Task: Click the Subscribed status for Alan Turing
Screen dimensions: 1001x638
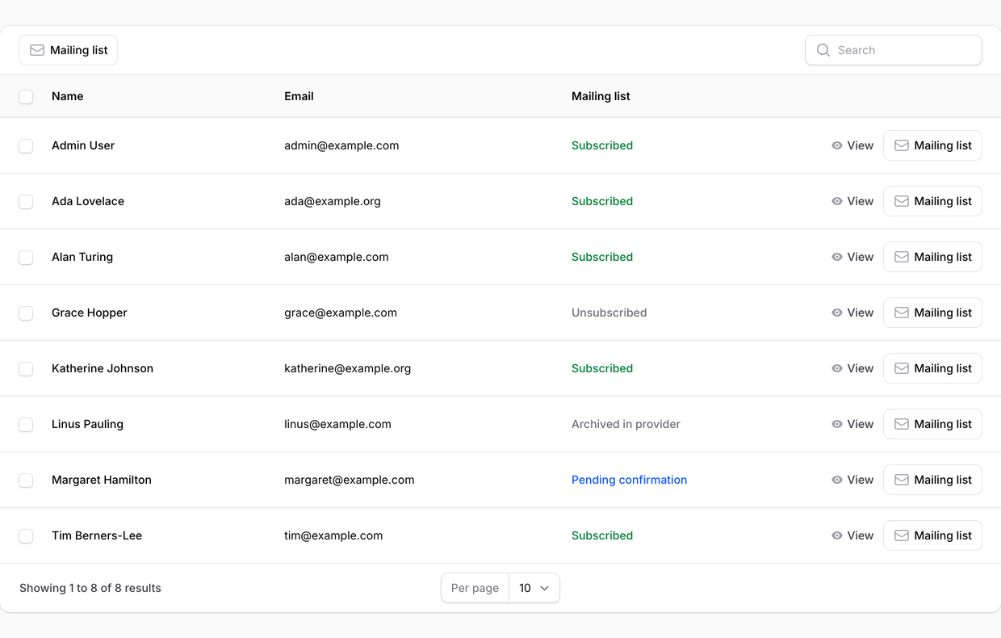Action: coord(602,257)
